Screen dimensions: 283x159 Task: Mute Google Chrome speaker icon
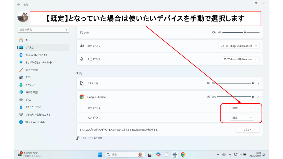point(208,97)
